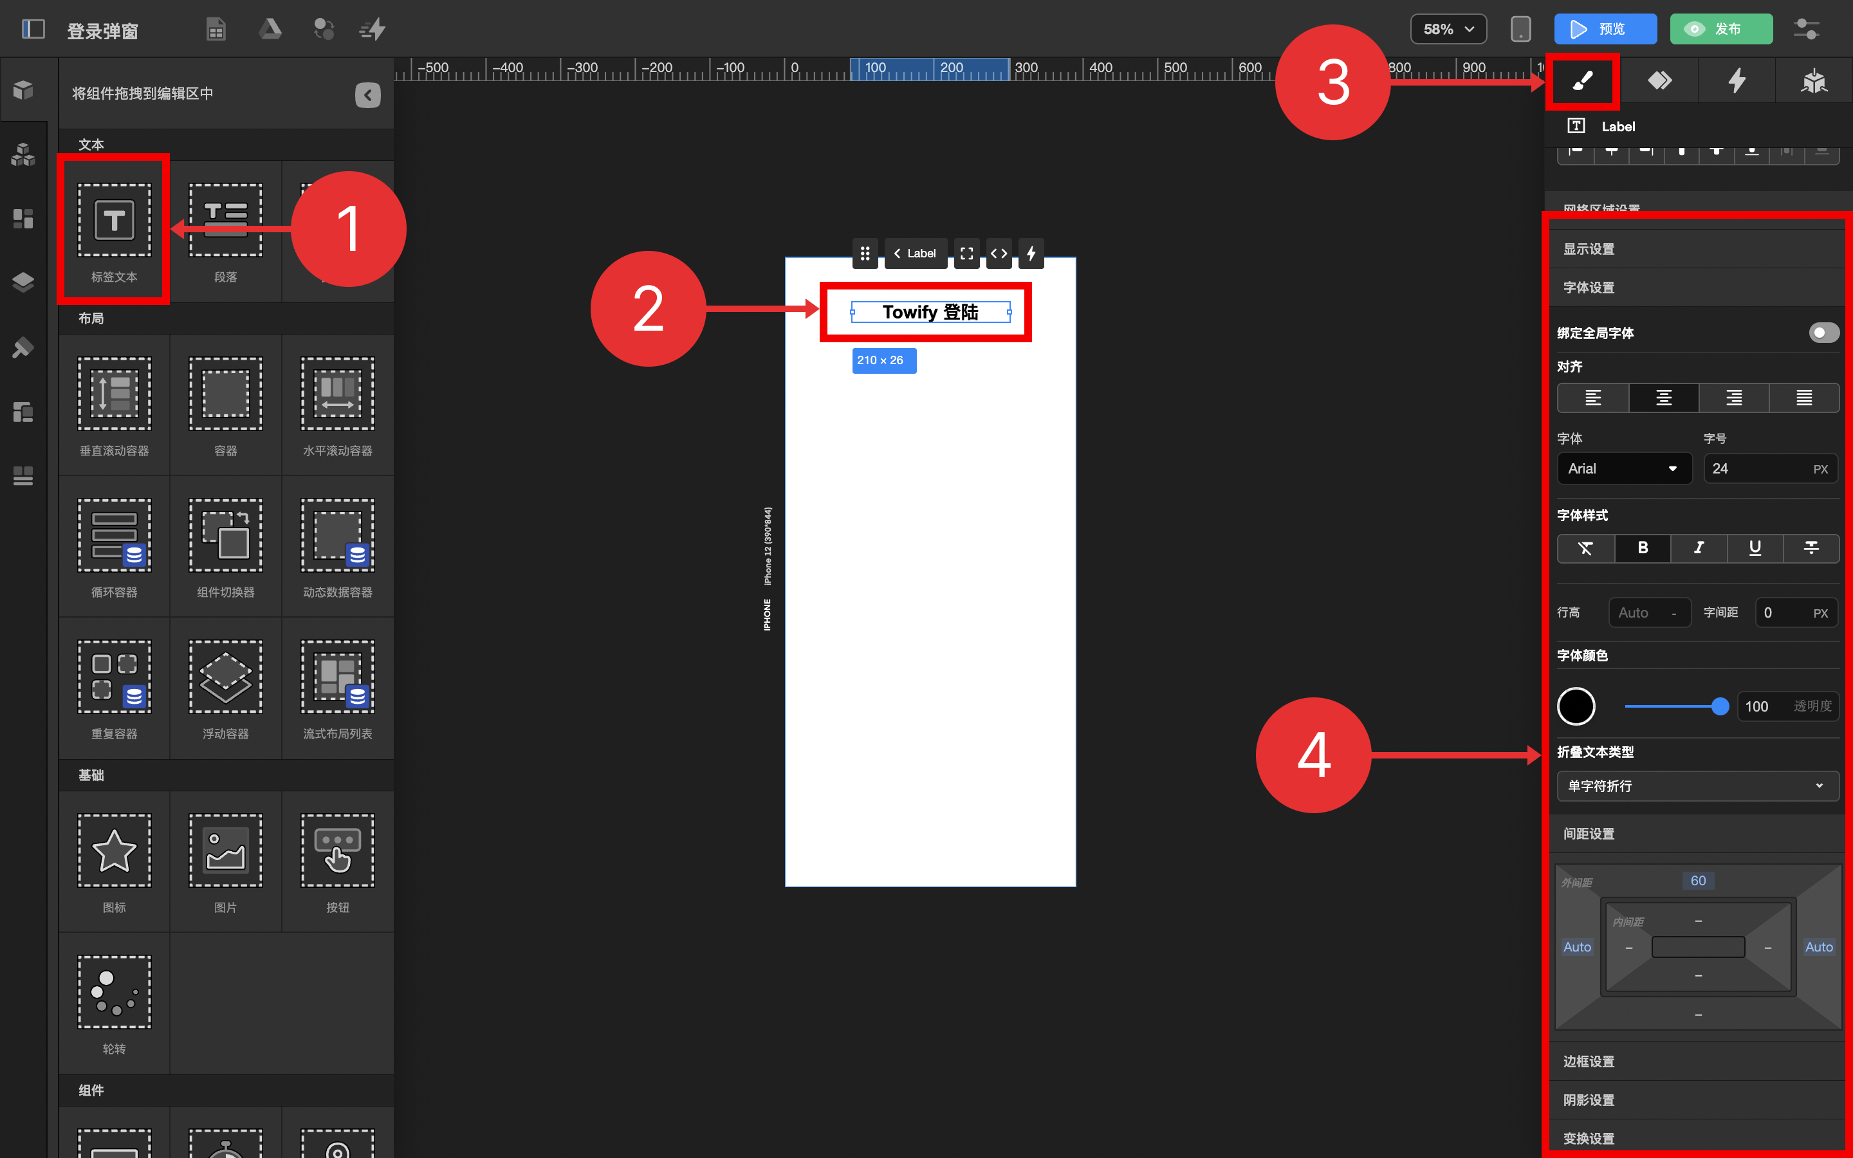
Task: Open the style brush tab
Action: coord(1582,81)
